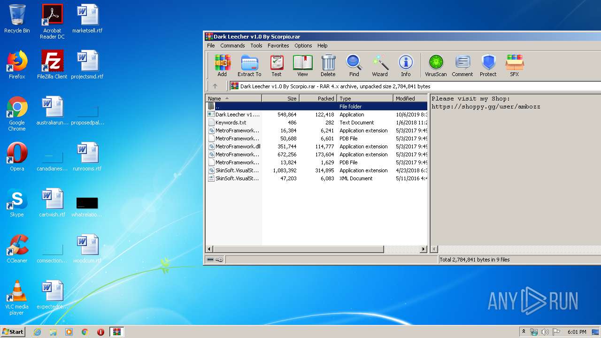601x338 pixels.
Task: Click the shoppy.gg URL in comment pane
Action: point(486,107)
